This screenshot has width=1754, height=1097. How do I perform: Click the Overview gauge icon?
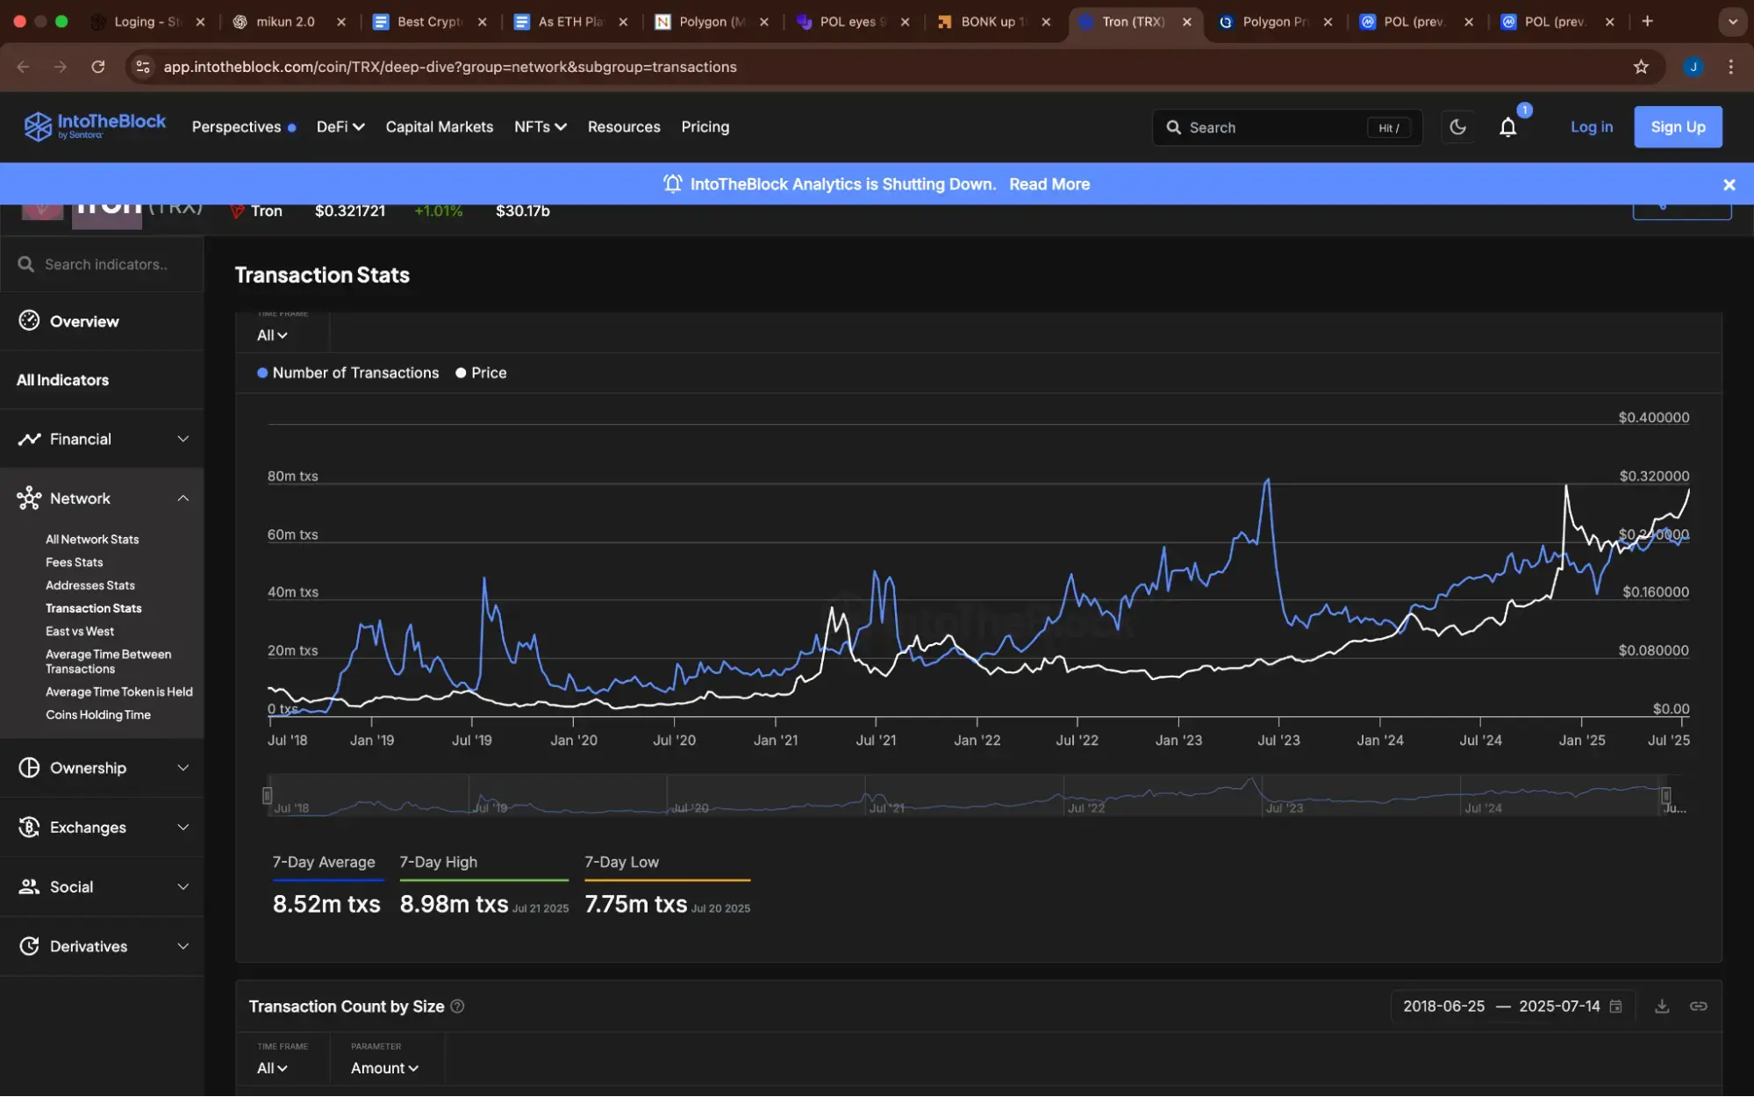pyautogui.click(x=29, y=320)
